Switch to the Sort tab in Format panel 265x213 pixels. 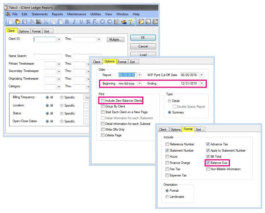point(198,130)
